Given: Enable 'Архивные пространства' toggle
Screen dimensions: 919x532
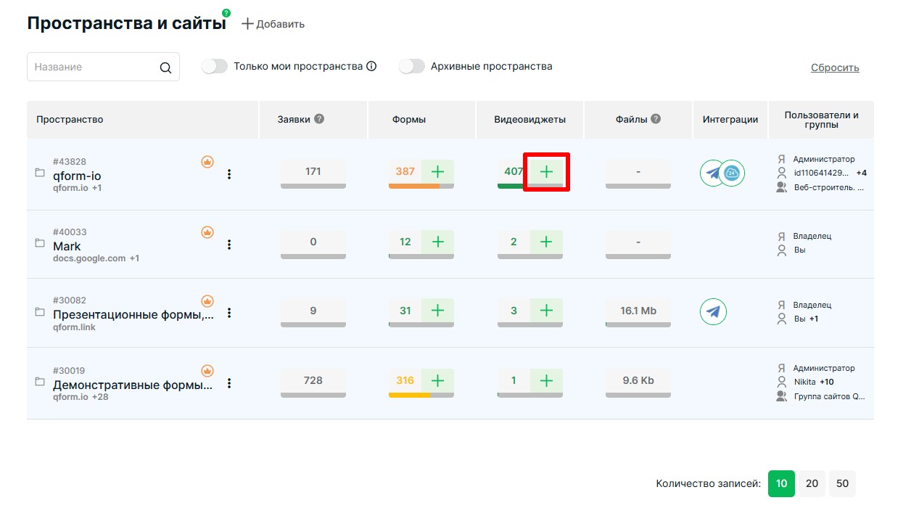Looking at the screenshot, I should coord(411,67).
